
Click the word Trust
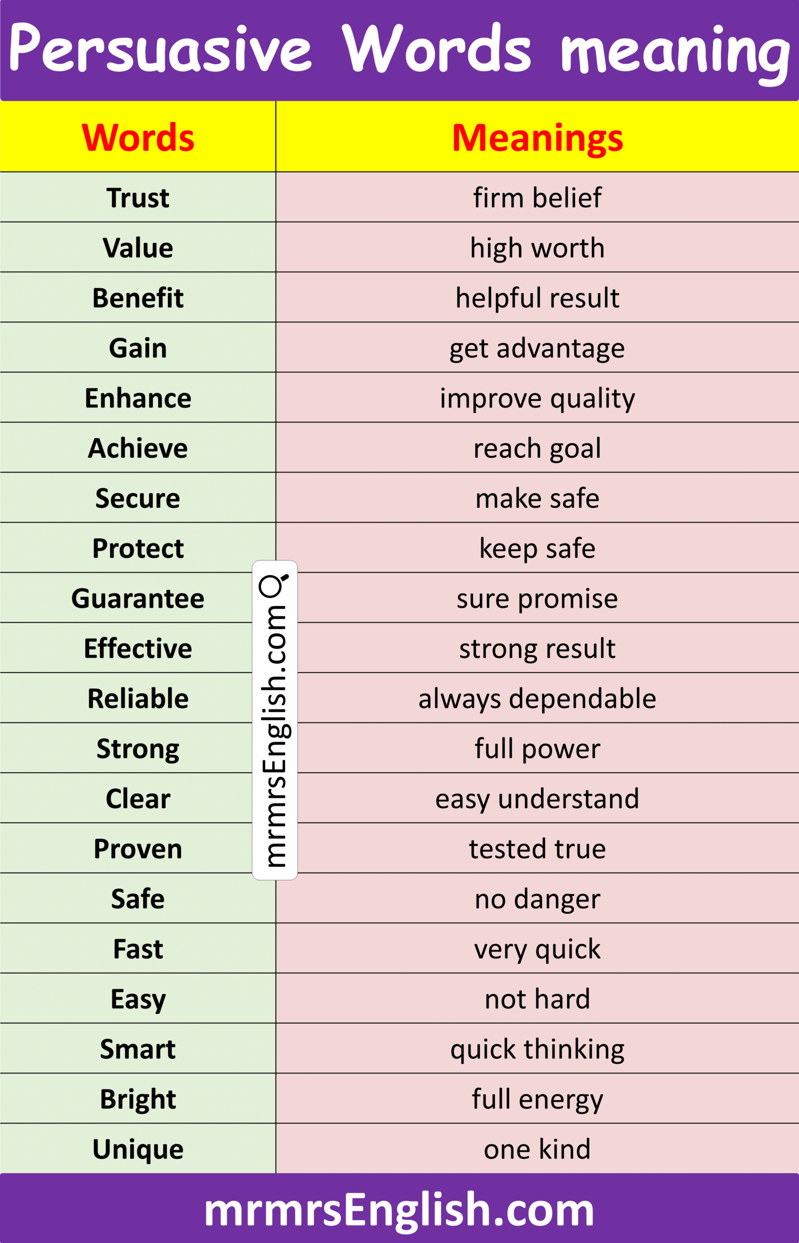click(x=138, y=198)
